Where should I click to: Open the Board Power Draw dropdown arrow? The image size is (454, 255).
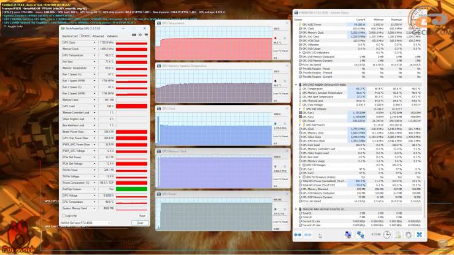(94, 132)
